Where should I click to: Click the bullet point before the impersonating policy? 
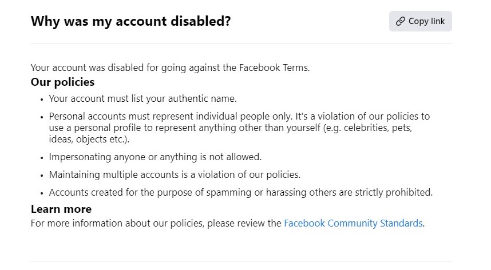[x=42, y=157]
